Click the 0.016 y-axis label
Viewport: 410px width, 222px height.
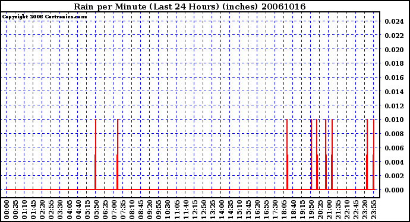(394, 78)
